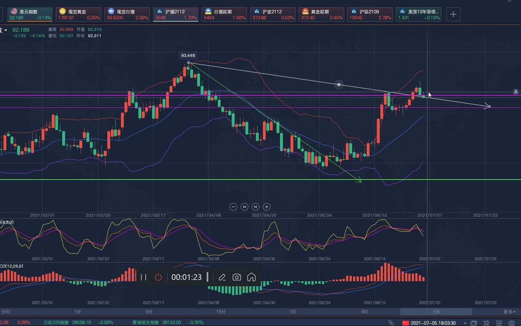Click the China flag server icon
521x326 pixels.
click(x=406, y=323)
